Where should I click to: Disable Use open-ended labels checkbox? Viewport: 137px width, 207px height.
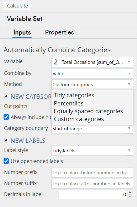[6, 161]
